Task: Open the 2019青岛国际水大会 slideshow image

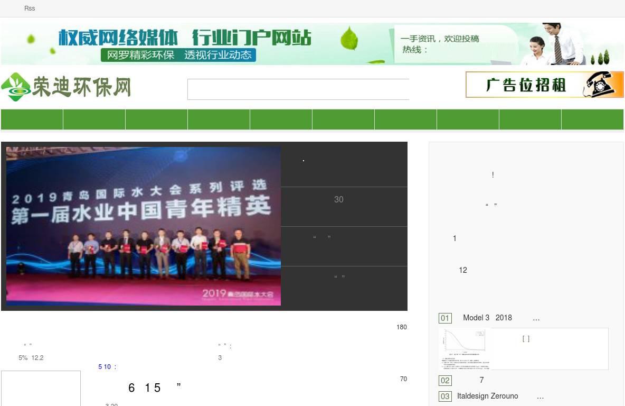Action: (144, 226)
